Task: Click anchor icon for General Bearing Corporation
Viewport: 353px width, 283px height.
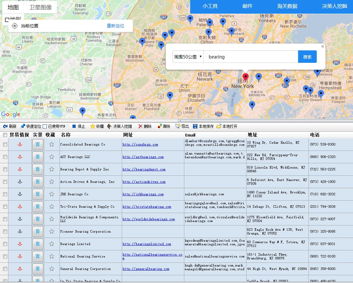Action: point(20,269)
